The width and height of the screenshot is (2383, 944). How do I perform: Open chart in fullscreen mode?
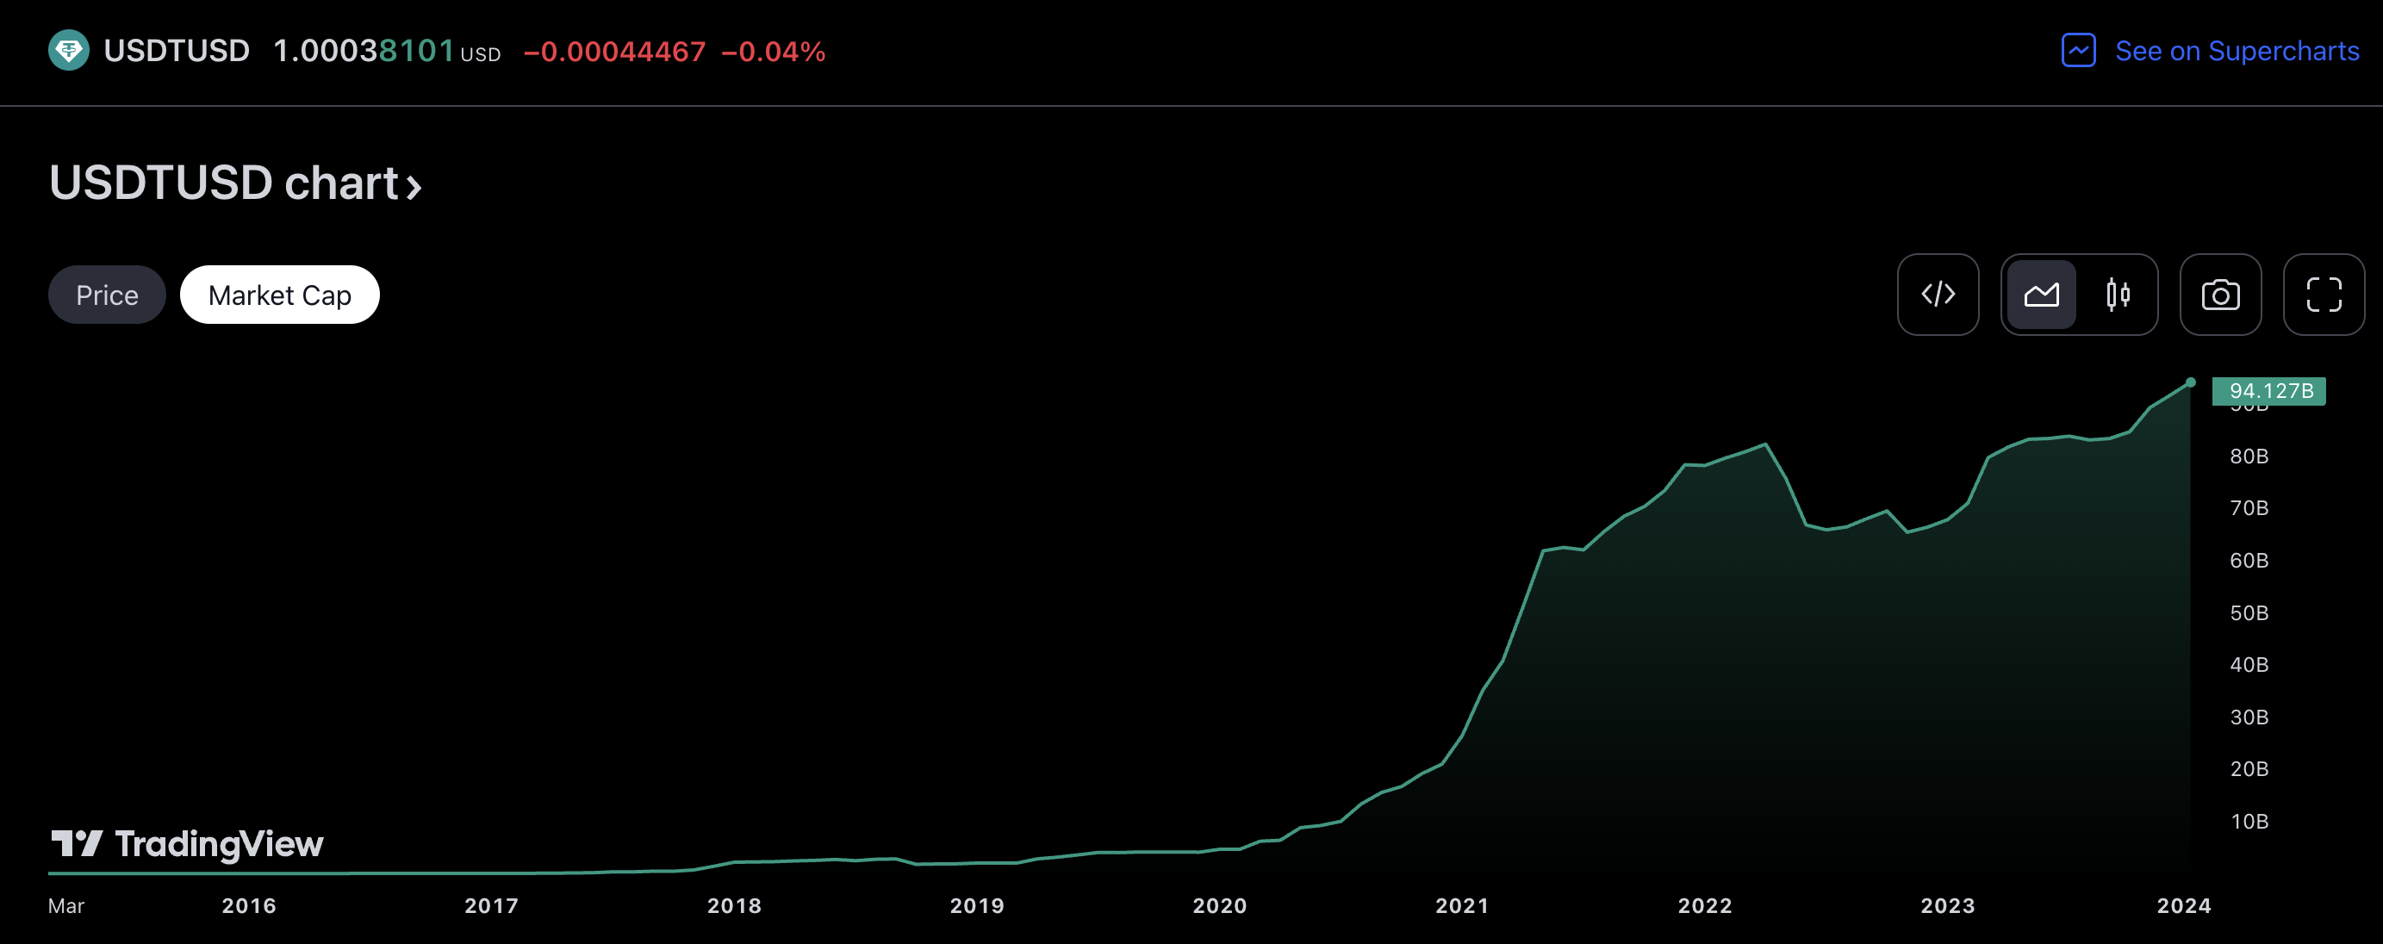pos(2324,294)
